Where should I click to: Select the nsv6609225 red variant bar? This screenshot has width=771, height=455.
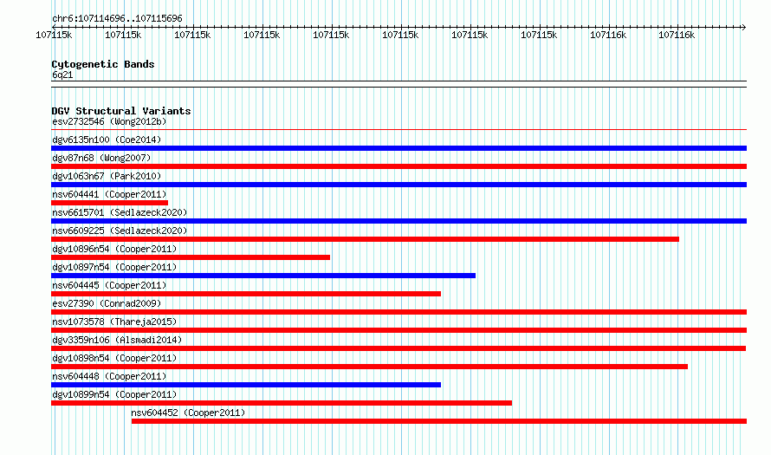pos(366,239)
